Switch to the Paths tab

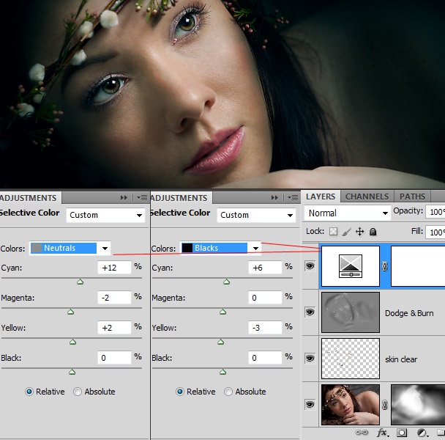click(412, 197)
